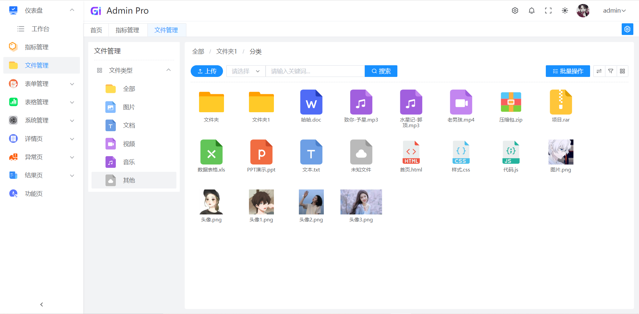
Task: Click the 批量操作 batch operation button
Action: 567,71
